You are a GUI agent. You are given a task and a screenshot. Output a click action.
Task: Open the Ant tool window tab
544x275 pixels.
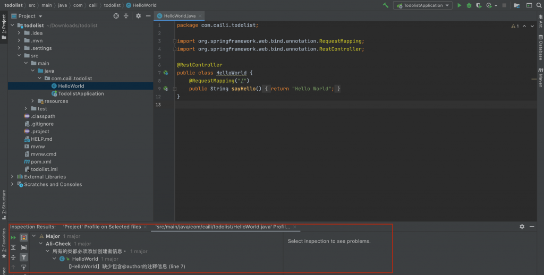540,21
